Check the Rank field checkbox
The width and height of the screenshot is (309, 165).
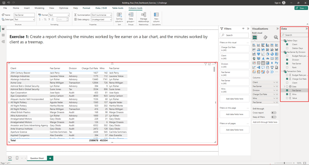pos(287,67)
